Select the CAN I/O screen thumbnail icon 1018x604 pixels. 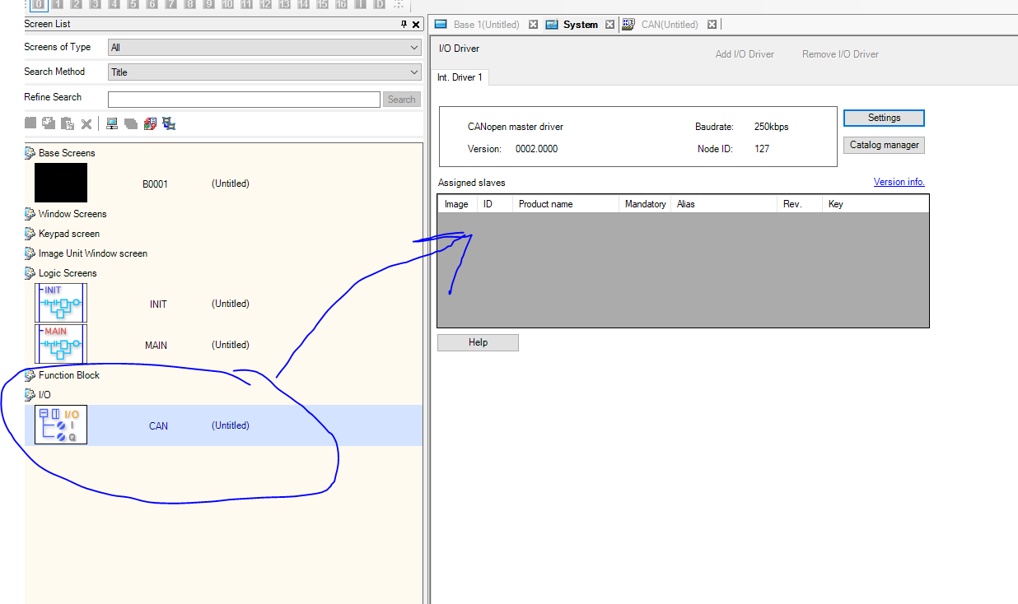61,425
